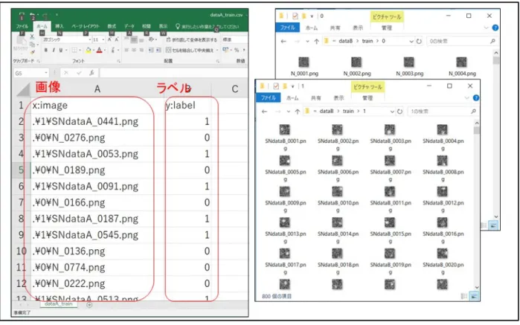Click Up arrow in folder 0 Explorer window
520x325 pixels.
316,41
